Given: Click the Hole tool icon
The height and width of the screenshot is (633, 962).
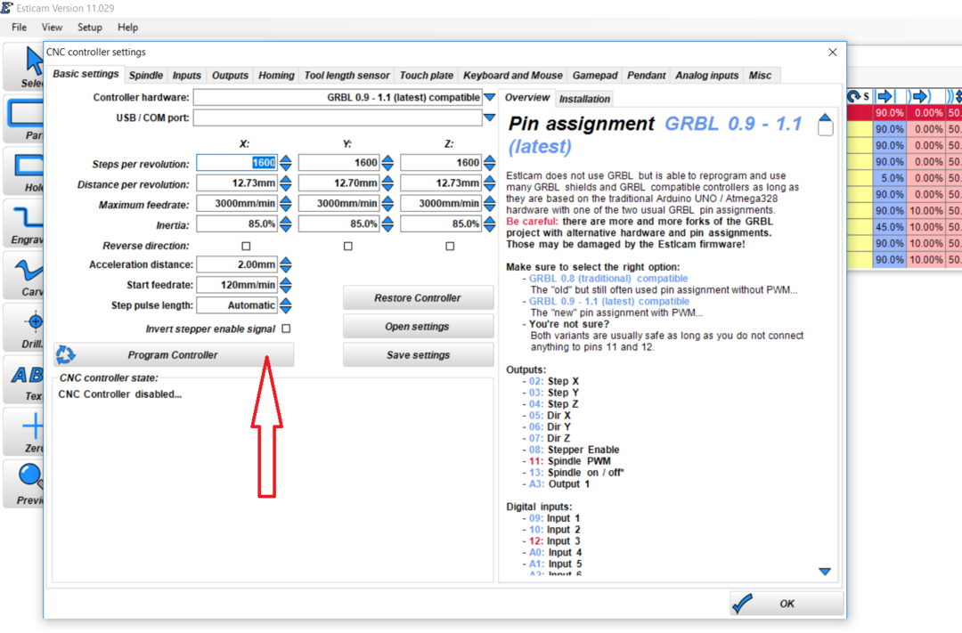Looking at the screenshot, I should 25,170.
